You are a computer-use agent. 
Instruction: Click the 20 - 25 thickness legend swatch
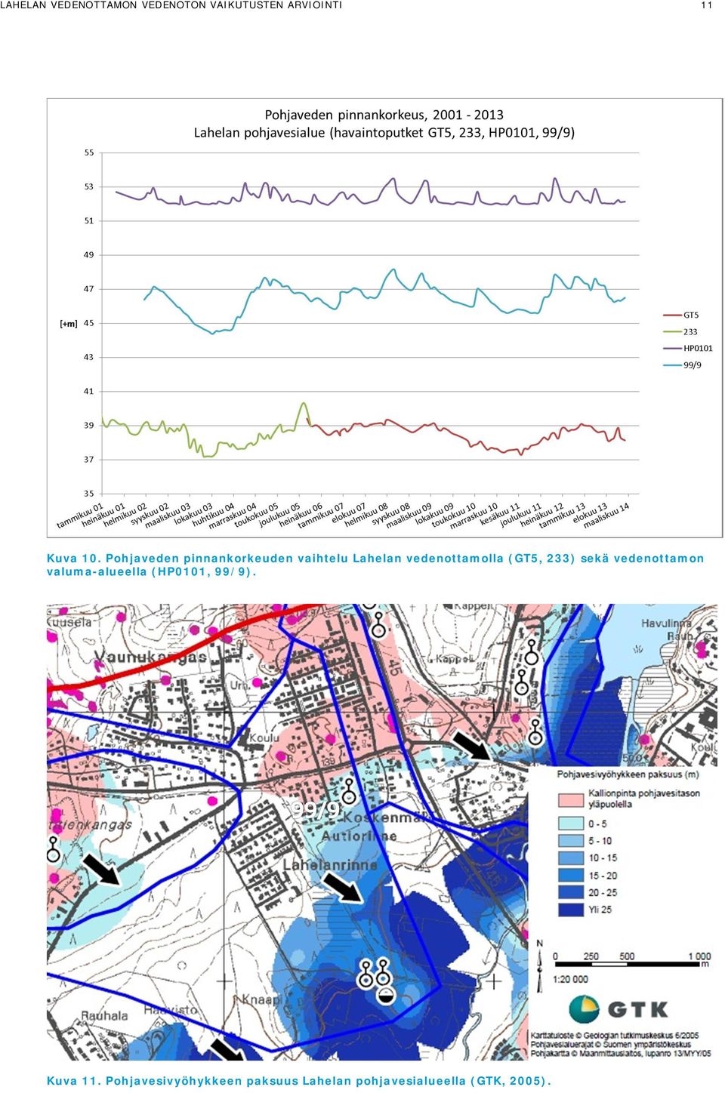coord(570,892)
